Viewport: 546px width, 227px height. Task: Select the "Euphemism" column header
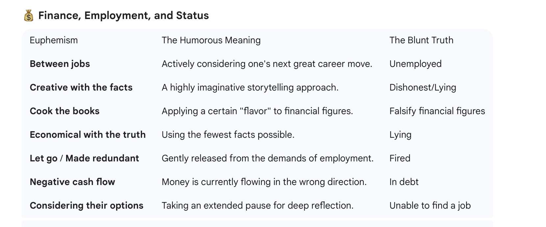coord(54,40)
